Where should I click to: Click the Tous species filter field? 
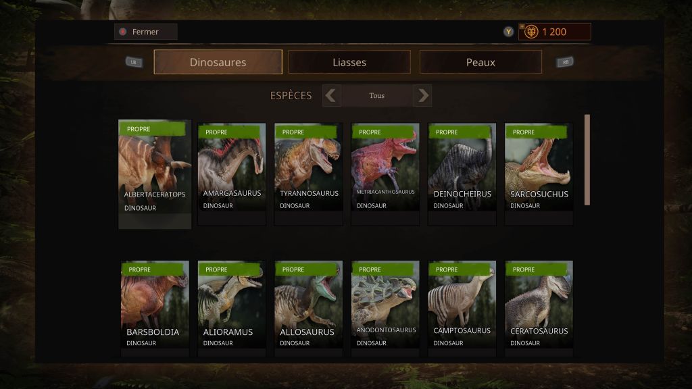(x=377, y=95)
